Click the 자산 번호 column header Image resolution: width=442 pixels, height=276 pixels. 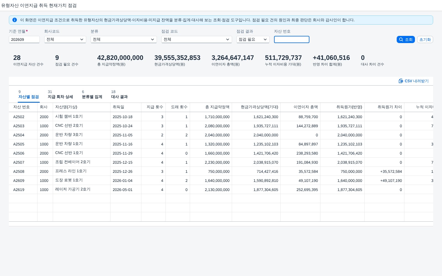pyautogui.click(x=23, y=107)
